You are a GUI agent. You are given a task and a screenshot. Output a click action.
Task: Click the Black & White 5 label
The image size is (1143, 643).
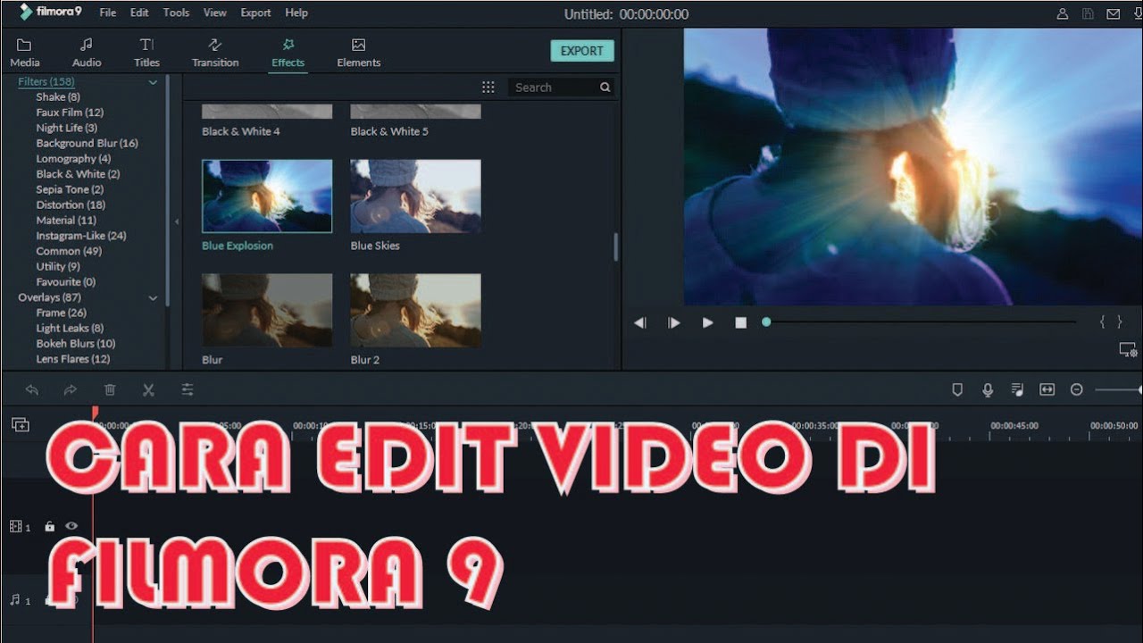click(x=389, y=131)
